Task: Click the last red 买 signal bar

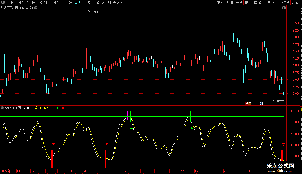Action: point(282,156)
